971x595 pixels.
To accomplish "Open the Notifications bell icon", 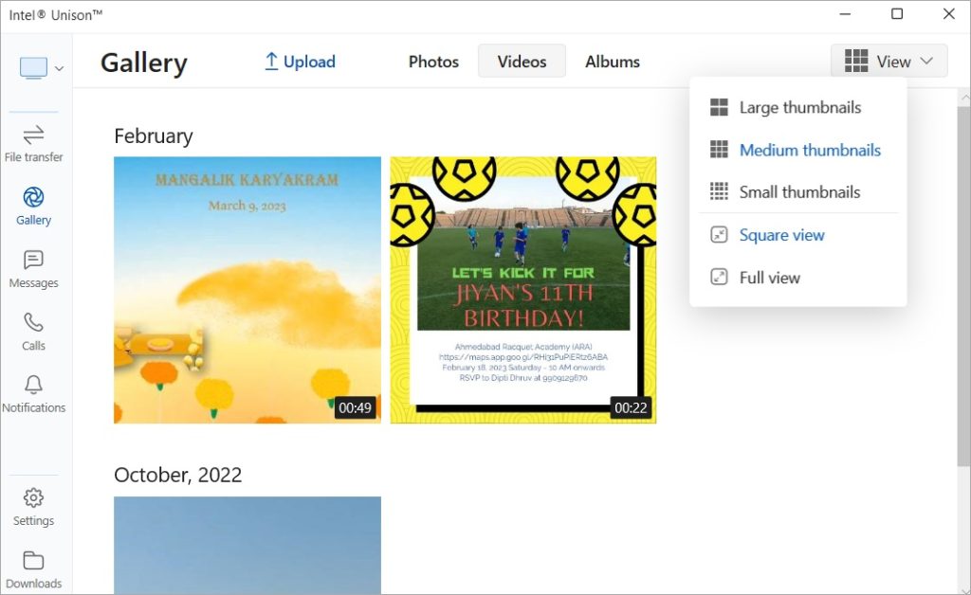I will coord(33,384).
